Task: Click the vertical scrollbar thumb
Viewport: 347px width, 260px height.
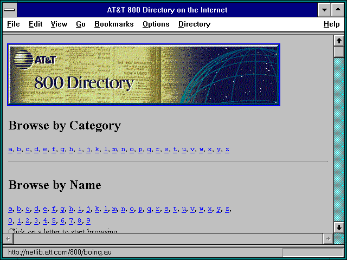Action: (339, 52)
